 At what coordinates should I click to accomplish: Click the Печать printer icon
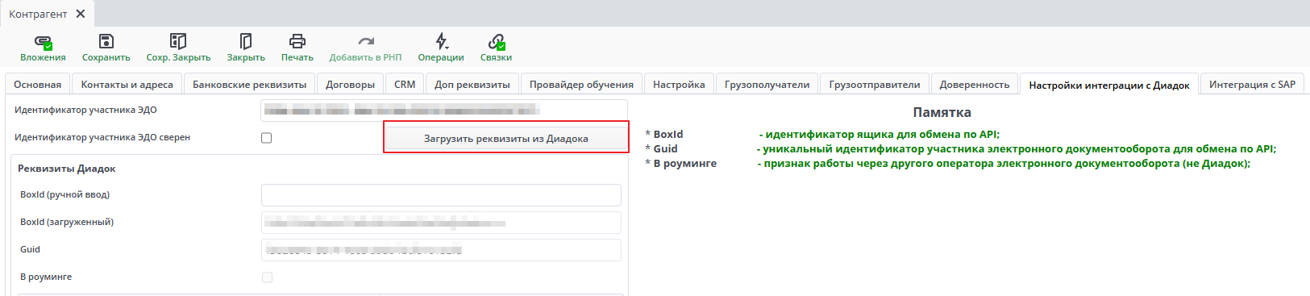[297, 41]
